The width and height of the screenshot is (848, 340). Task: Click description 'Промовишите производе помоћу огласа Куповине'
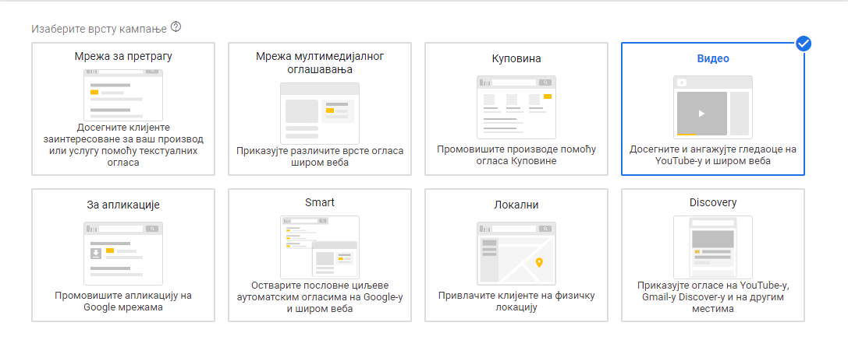click(516, 155)
